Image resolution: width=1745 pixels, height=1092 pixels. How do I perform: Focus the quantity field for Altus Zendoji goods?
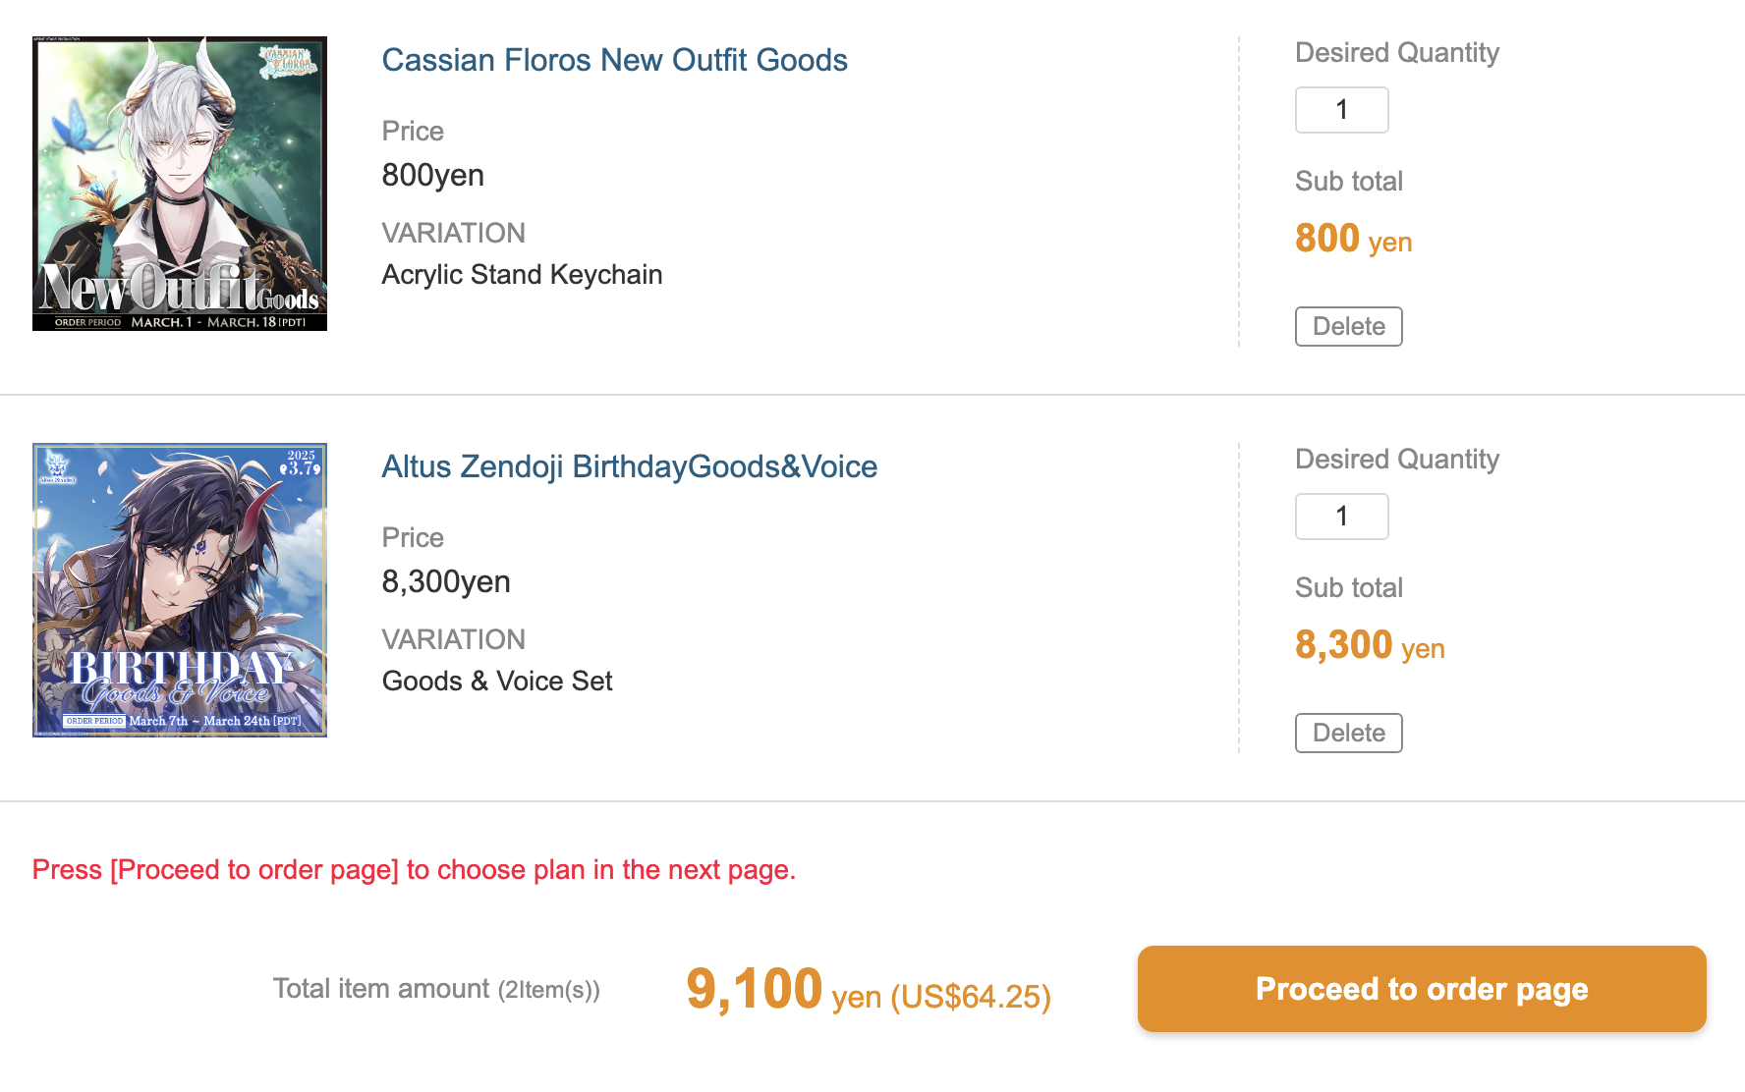click(x=1341, y=517)
